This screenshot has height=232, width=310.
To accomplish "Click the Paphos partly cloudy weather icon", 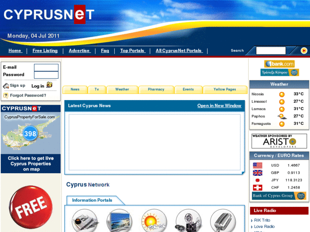I will 282,117.
